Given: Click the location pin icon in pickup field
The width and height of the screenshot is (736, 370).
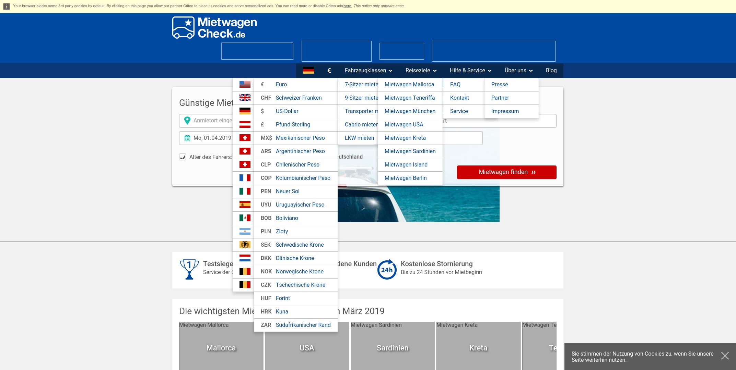Looking at the screenshot, I should (x=187, y=121).
